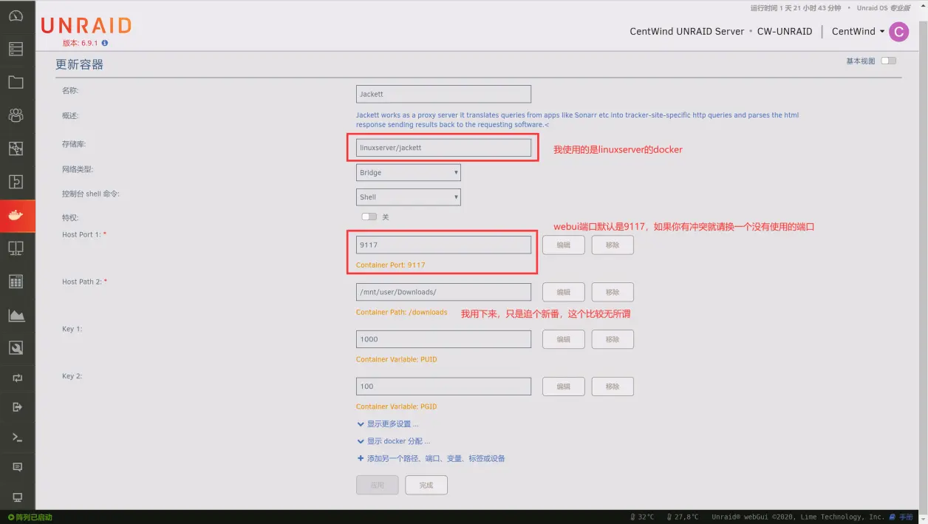Open the terminal prompt icon in sidebar
This screenshot has width=928, height=524.
(x=17, y=438)
